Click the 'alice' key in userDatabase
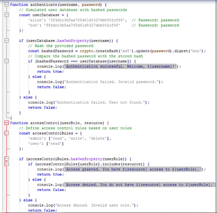This screenshot has height=213, width=217. 36,20
